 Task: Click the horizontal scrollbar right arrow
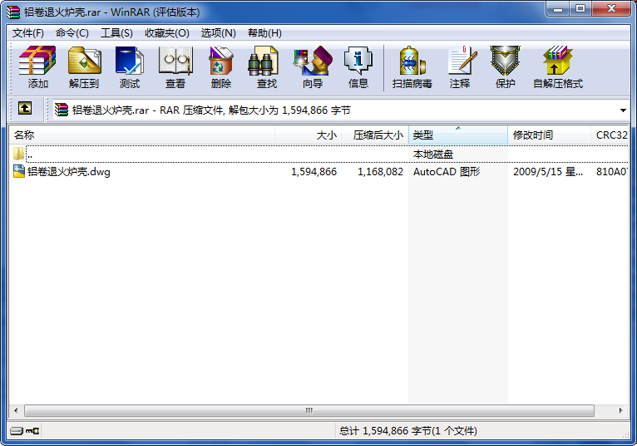point(620,410)
